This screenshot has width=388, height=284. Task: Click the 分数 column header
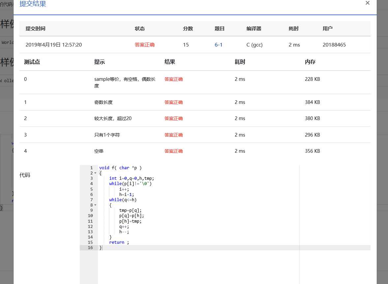[x=188, y=28]
